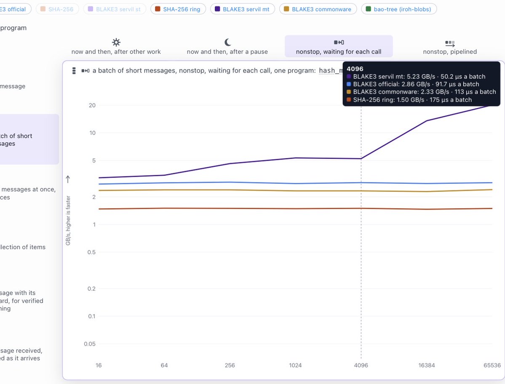Toggle the SHA-256 ring series
The width and height of the screenshot is (505, 384).
(x=178, y=9)
